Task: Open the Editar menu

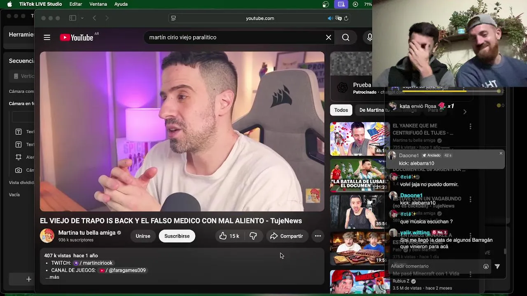Action: [76, 4]
